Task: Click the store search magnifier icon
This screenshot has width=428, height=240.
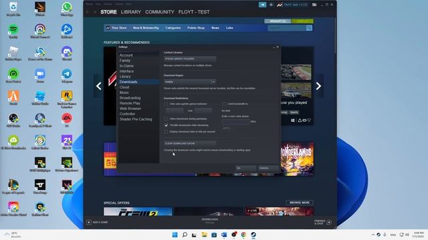Action: click(309, 28)
